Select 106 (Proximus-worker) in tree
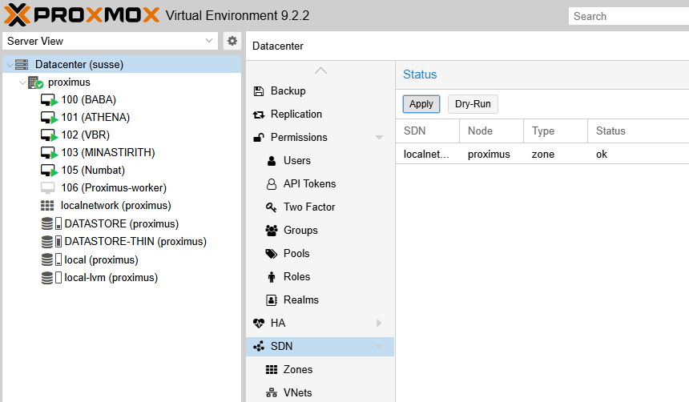The width and height of the screenshot is (689, 402). pos(114,188)
